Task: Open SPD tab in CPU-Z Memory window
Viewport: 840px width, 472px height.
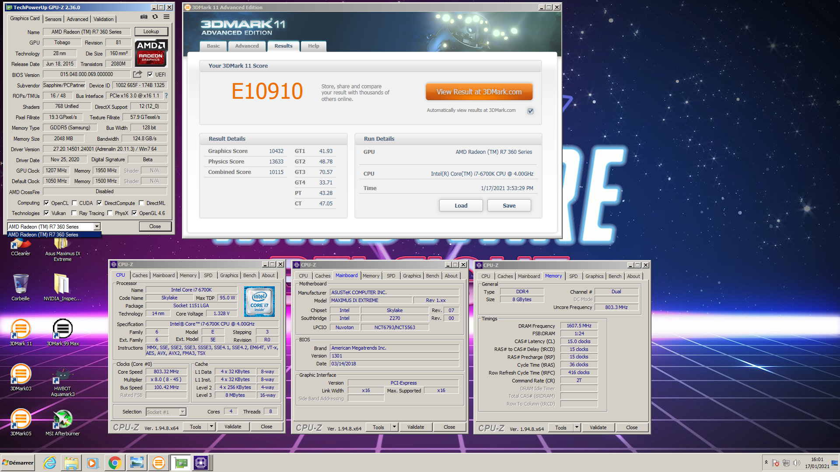Action: click(x=573, y=276)
